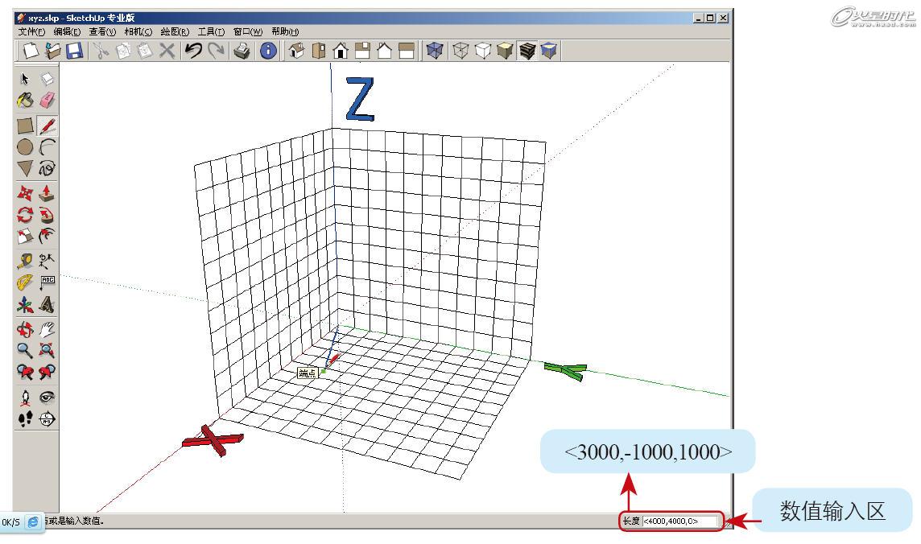Enable Wireframe face style

click(460, 51)
